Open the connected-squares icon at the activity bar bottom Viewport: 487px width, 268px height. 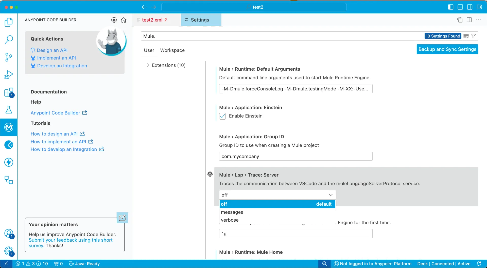tap(9, 180)
